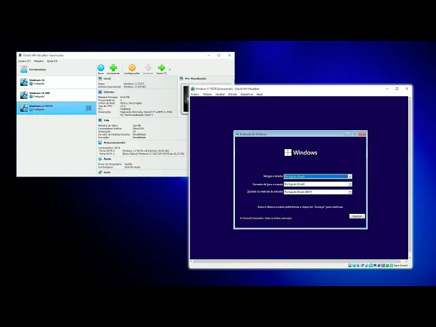
Task: Click the Avançar button in Windows Setup
Action: pos(357,216)
